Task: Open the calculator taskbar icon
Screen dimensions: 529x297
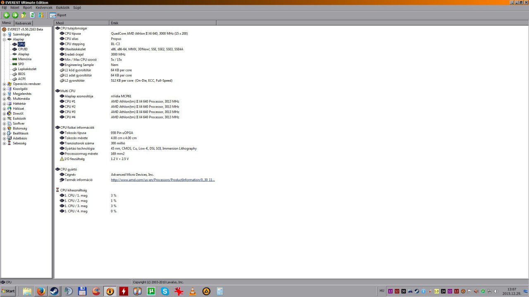Action: coord(220,291)
